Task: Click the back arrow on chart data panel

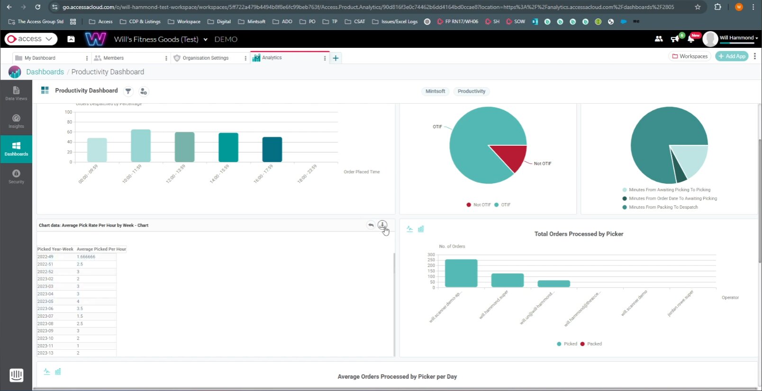Action: click(x=371, y=225)
